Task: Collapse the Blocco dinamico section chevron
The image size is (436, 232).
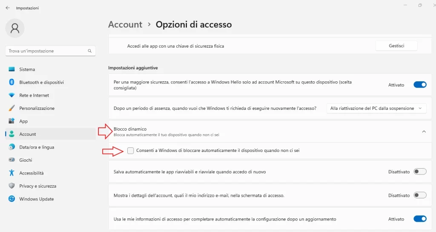Action: [424, 132]
